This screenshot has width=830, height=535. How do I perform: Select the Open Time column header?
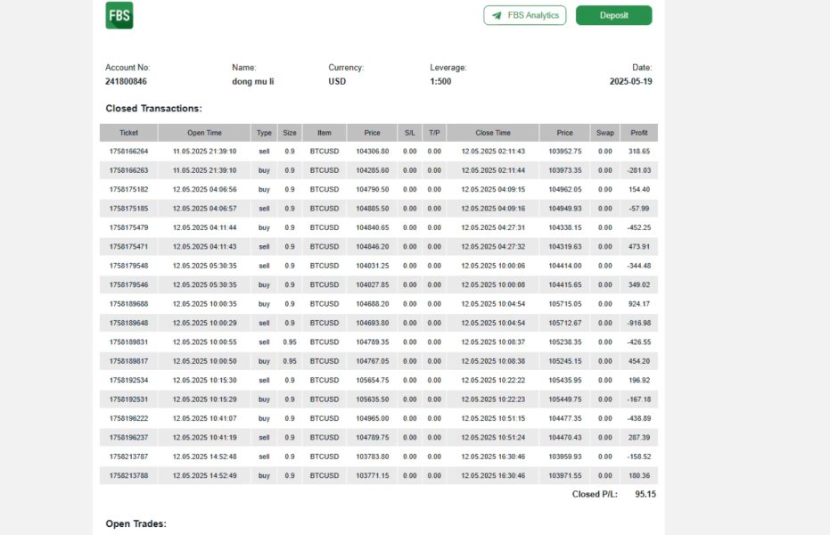pyautogui.click(x=204, y=133)
